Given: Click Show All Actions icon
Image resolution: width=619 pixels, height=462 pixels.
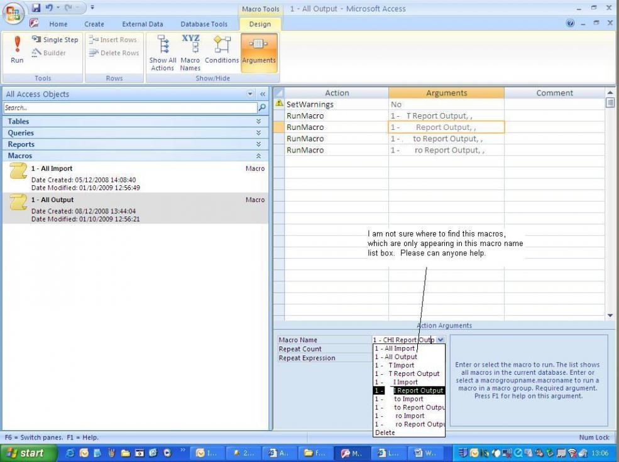Looking at the screenshot, I should (x=162, y=52).
